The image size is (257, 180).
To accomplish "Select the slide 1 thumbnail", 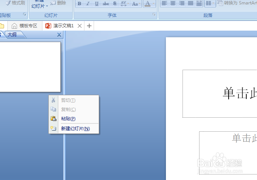I will tap(30, 67).
